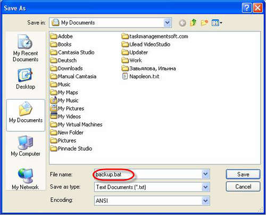Select the My Virtual Machines folder
This screenshot has width=266, height=215.
[x=76, y=125]
